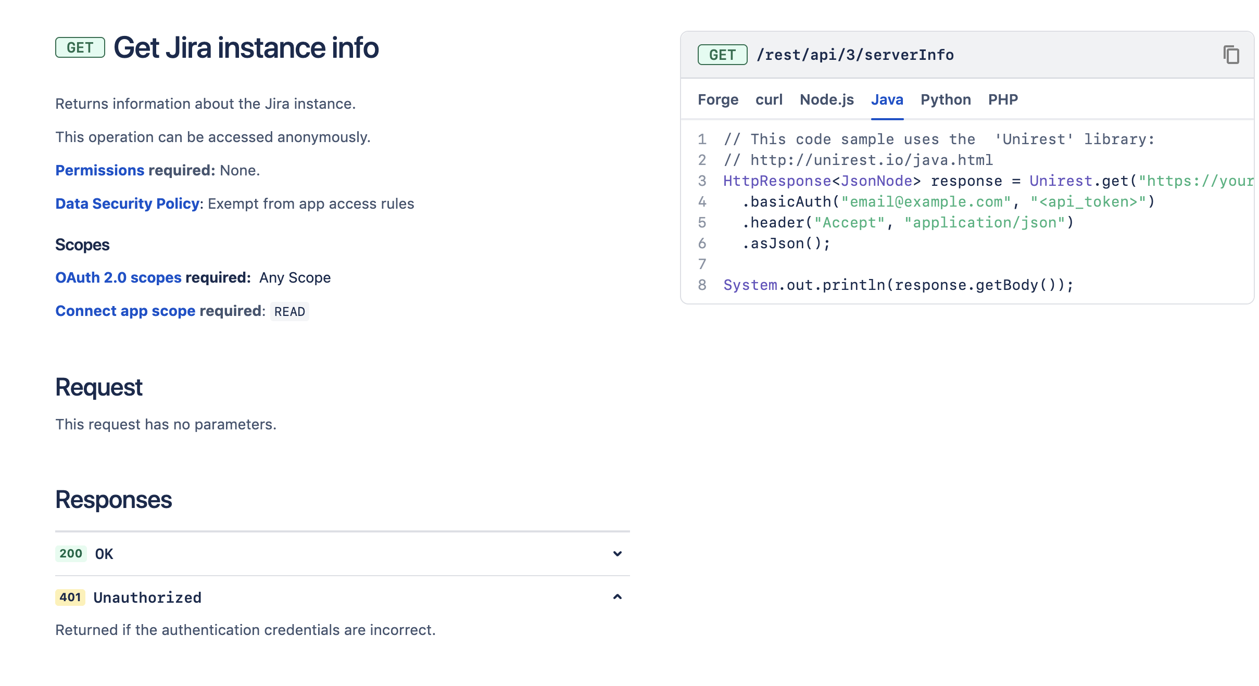The height and width of the screenshot is (686, 1259).
Task: Follow the OAuth 2.0 scopes link
Action: coord(118,277)
